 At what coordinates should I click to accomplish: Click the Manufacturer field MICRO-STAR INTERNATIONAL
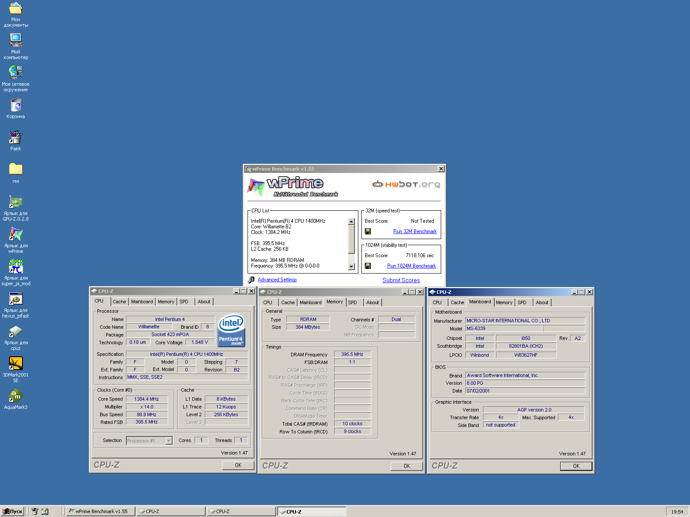[x=525, y=321]
